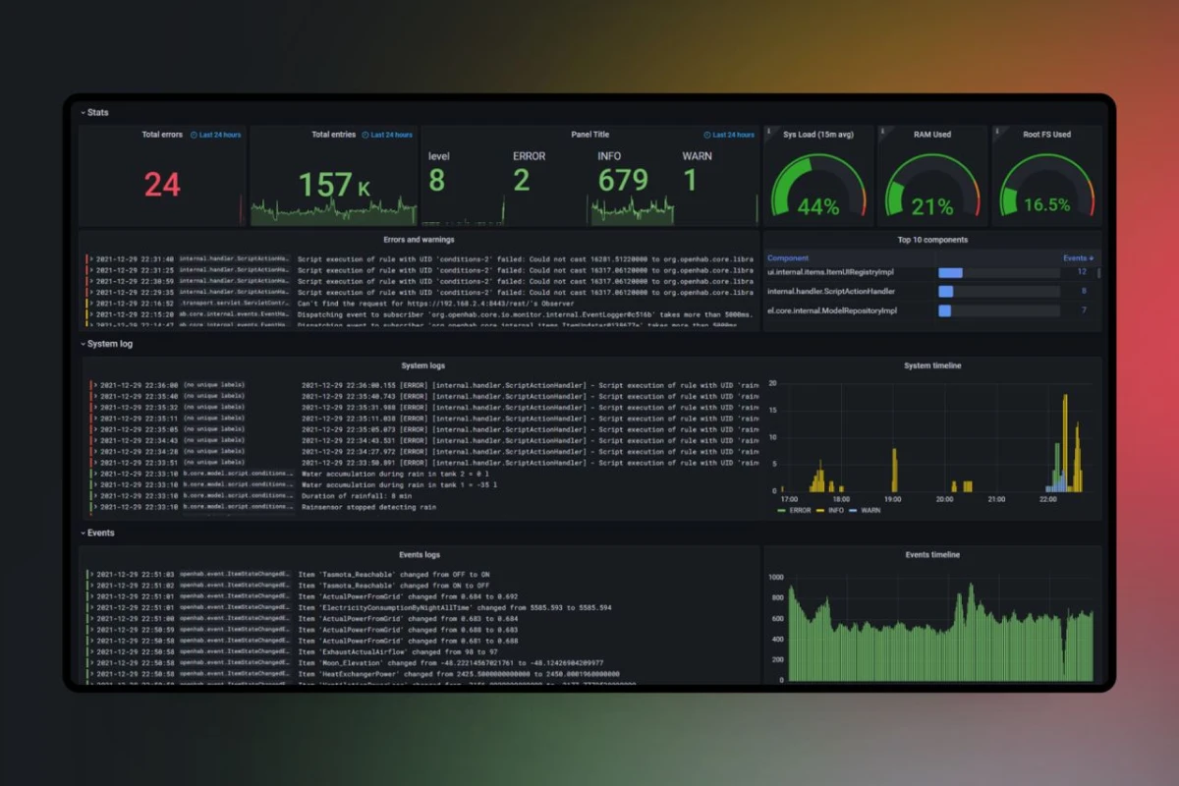Click 'Duration of rainfall: 8 min' log message
This screenshot has width=1179, height=786.
[357, 495]
